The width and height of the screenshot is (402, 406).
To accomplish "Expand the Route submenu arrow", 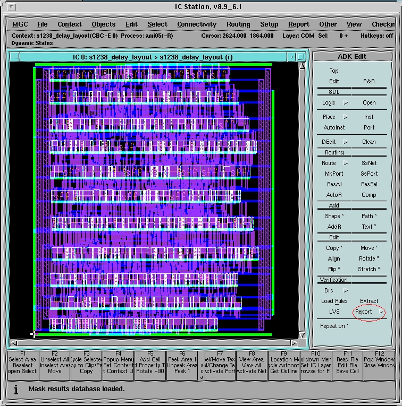I will tap(346, 163).
